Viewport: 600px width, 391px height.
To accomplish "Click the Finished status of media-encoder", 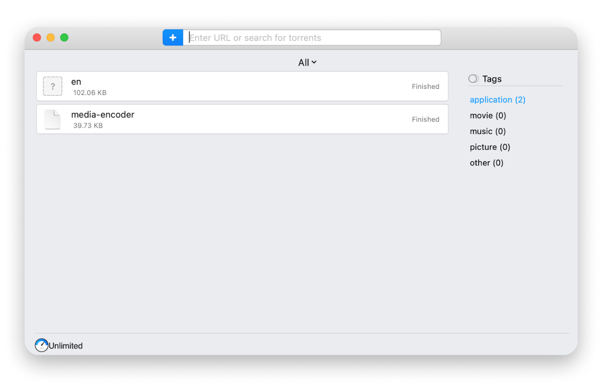I will (x=425, y=119).
